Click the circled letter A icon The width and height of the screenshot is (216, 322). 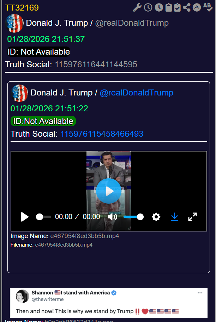coord(197,7)
